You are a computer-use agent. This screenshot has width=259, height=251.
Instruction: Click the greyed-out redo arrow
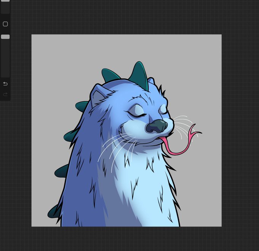(x=5, y=94)
